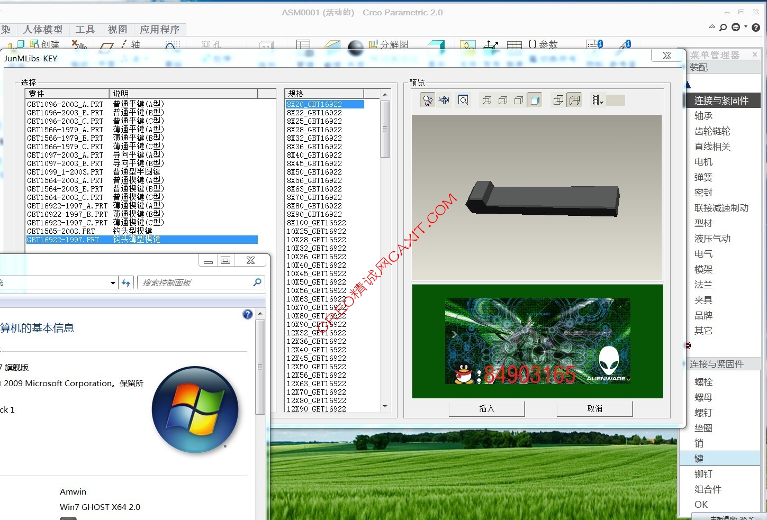Click the spec list scrollbar thumb

[385, 129]
